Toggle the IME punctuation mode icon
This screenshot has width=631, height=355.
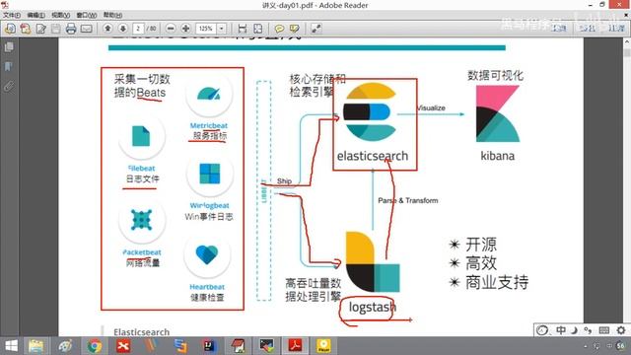click(588, 330)
